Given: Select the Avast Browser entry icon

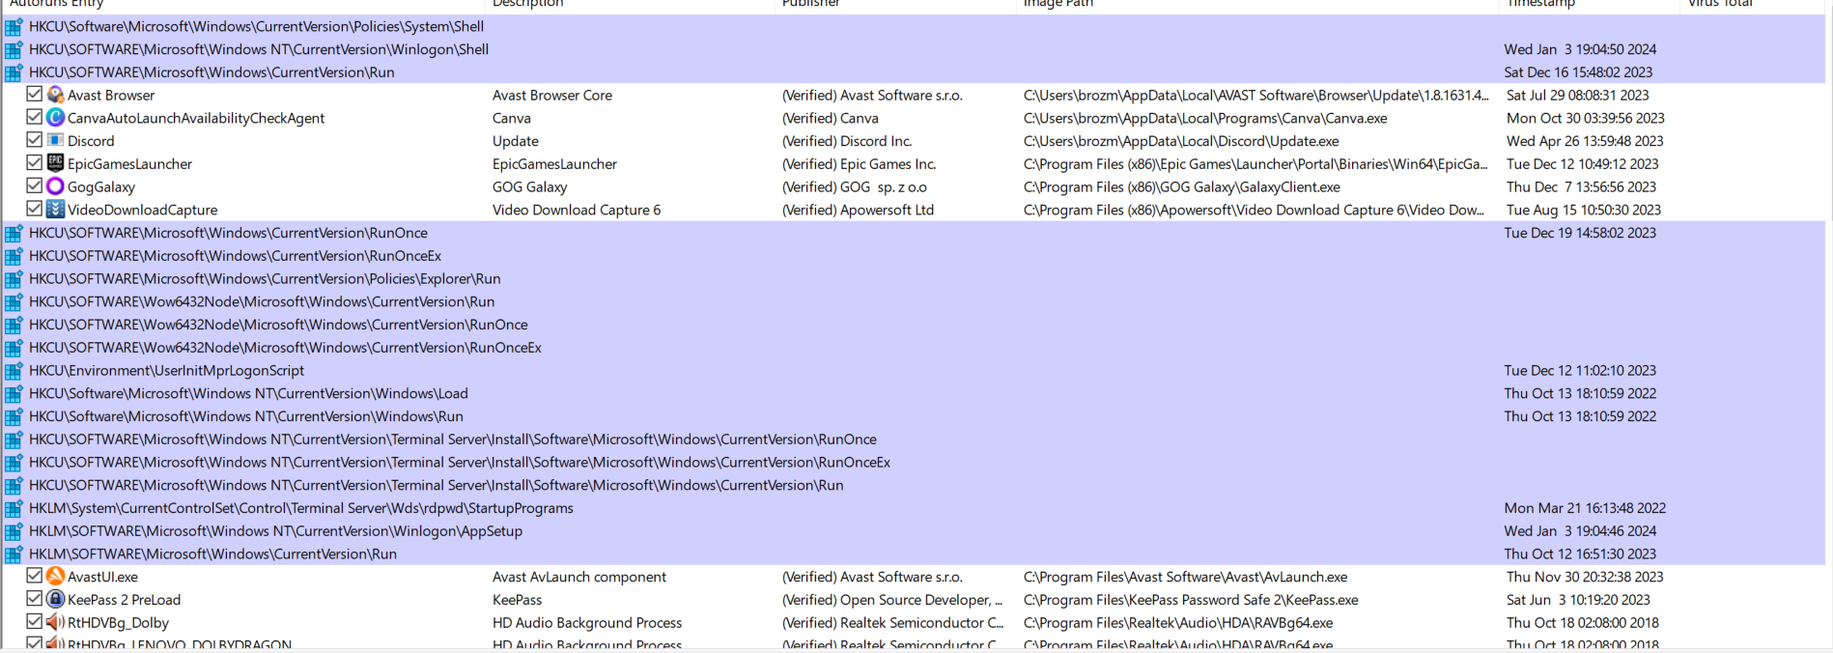Looking at the screenshot, I should 55,95.
